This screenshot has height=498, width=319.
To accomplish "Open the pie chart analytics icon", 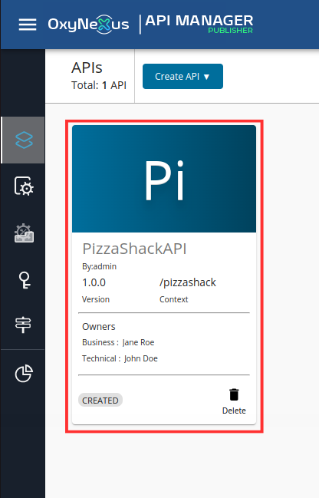I will (x=24, y=373).
